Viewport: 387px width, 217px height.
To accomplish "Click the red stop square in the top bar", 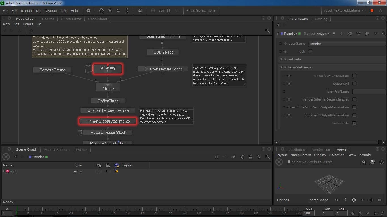I will 372,10.
